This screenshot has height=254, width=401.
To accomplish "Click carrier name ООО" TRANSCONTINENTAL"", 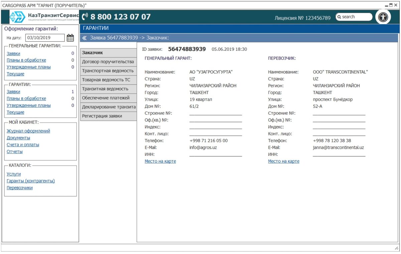I will coord(341,72).
